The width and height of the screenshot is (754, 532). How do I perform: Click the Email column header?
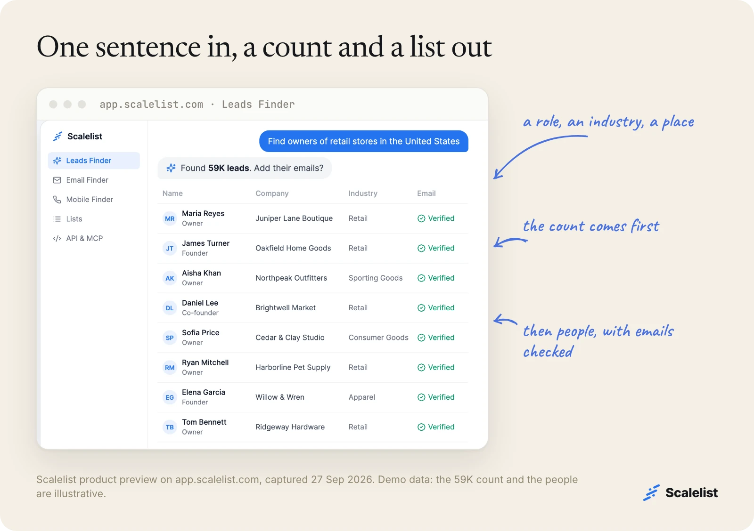426,193
